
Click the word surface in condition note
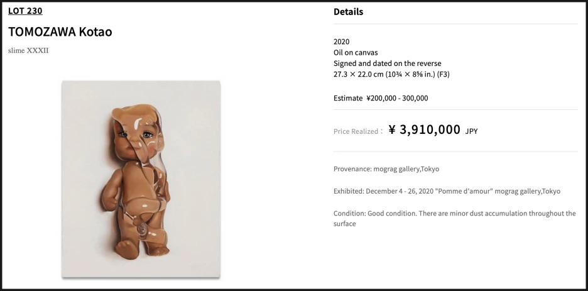tap(345, 224)
